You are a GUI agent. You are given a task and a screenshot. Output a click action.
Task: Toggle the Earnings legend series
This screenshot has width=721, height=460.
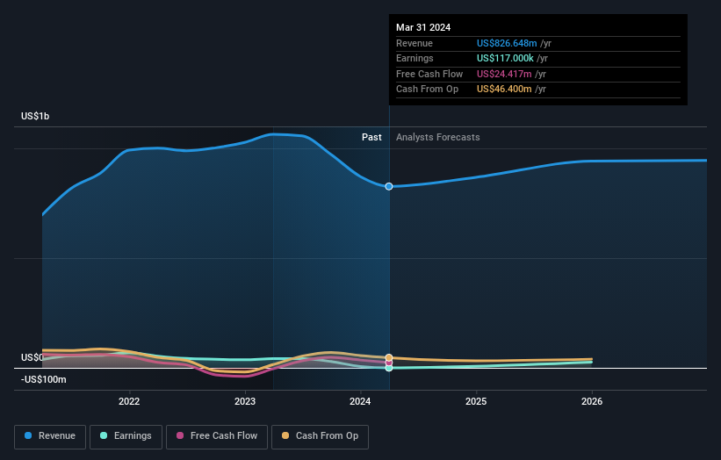pyautogui.click(x=126, y=436)
